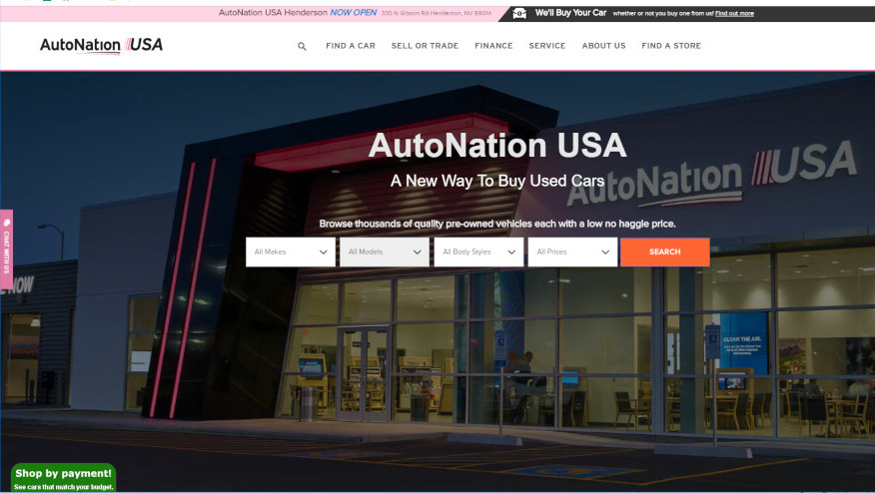Screen dimensions: 875x493
Task: Expand the All Models dropdown
Action: 385,252
